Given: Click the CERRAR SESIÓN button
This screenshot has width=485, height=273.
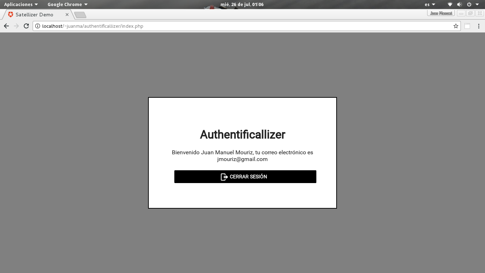Looking at the screenshot, I should click(x=245, y=177).
